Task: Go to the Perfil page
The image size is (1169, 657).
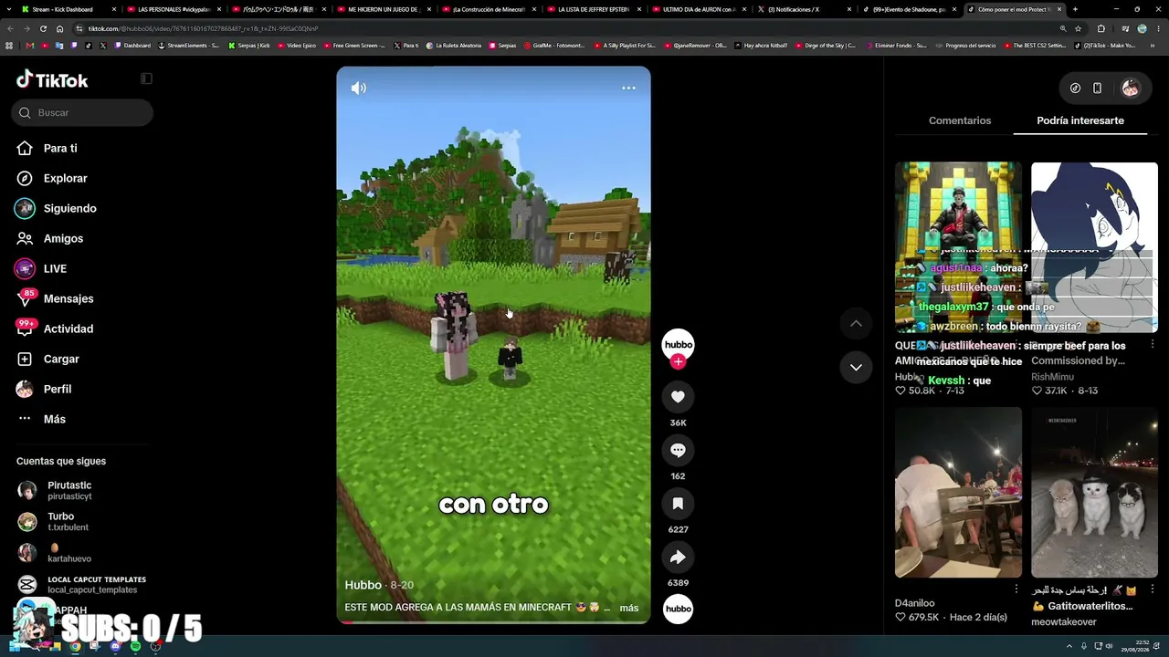Action: point(57,389)
